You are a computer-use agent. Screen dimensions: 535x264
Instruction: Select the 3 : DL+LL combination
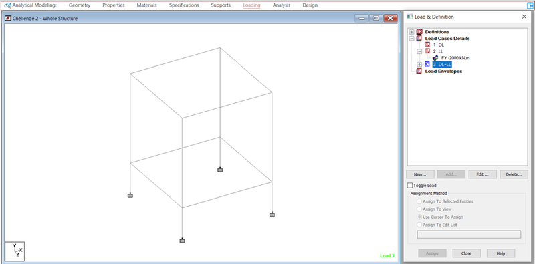tap(442, 64)
